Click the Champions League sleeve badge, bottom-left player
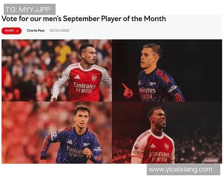 (x=55, y=135)
